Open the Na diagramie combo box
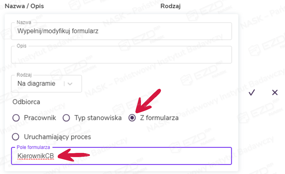This screenshot has width=285, height=174. [39, 84]
